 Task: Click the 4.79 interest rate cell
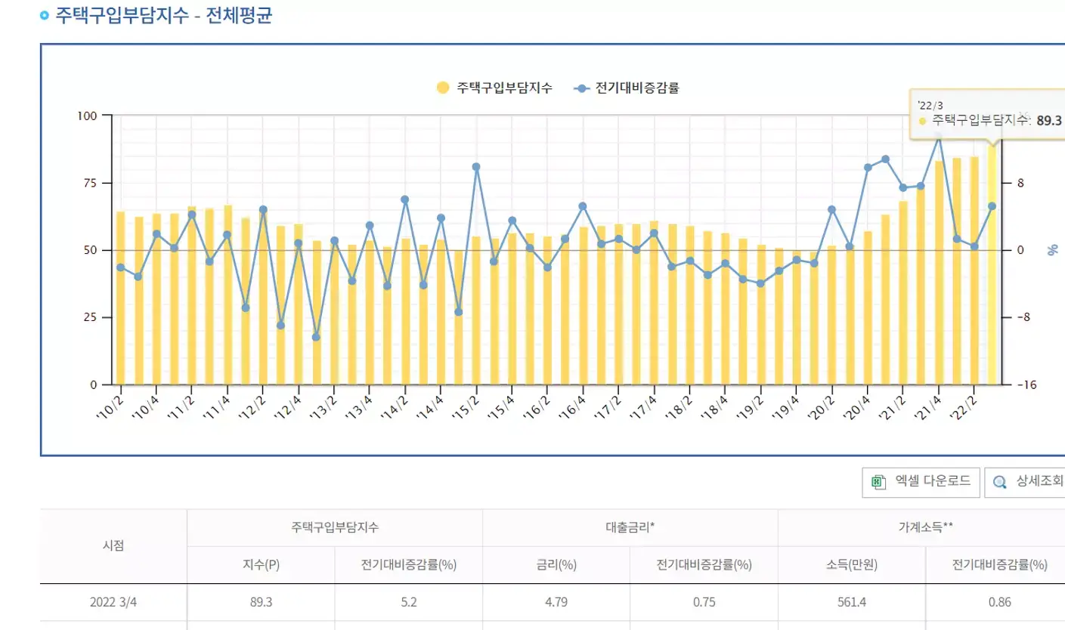coord(556,603)
